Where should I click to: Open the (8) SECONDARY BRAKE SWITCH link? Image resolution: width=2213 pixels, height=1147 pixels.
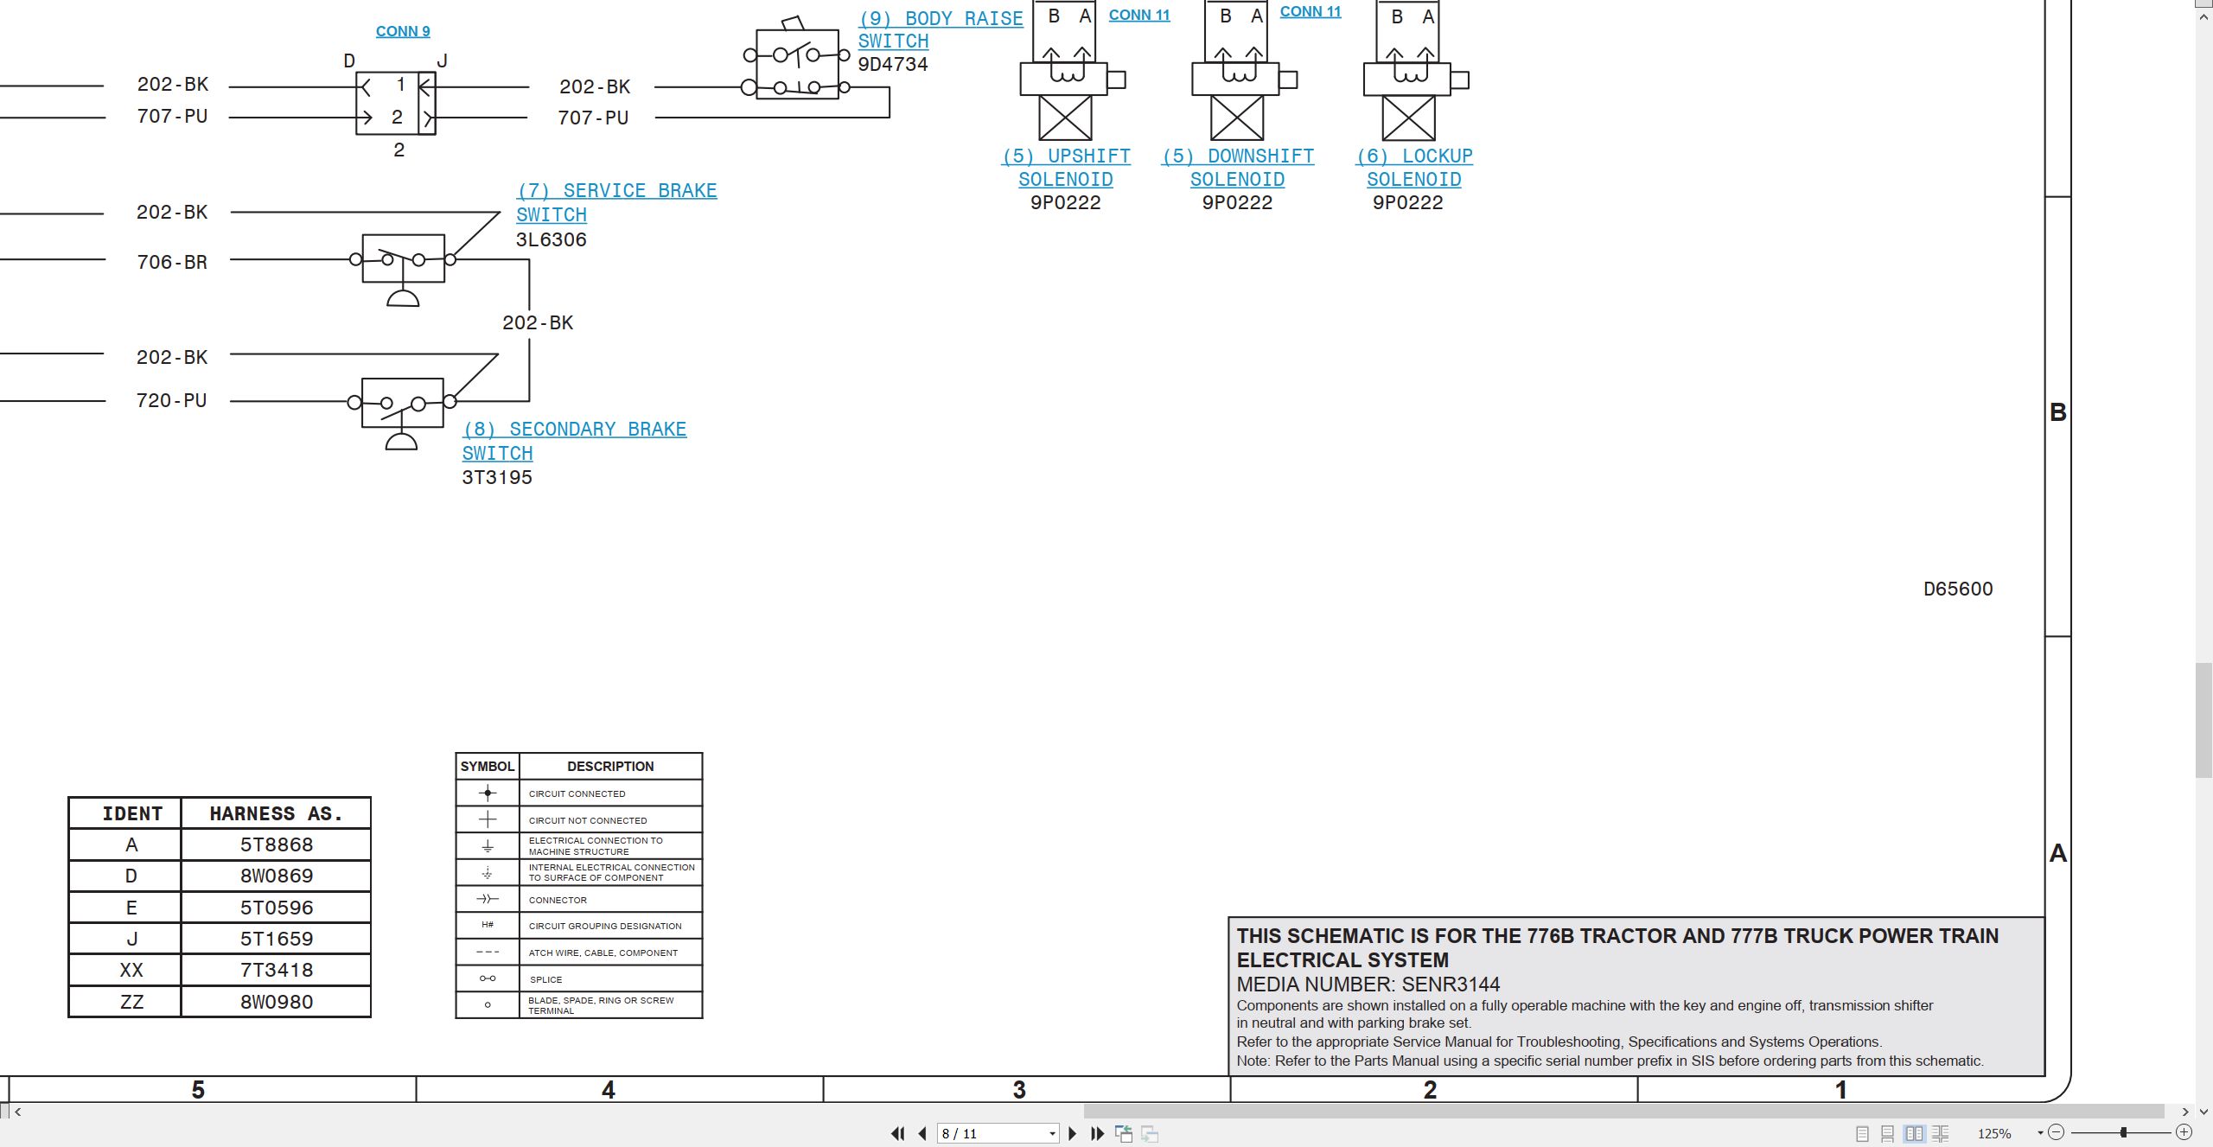tap(574, 441)
